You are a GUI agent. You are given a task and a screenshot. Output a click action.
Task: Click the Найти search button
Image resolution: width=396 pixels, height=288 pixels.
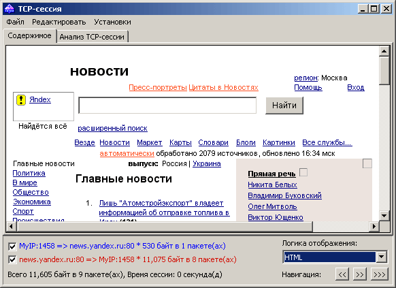pyautogui.click(x=284, y=106)
